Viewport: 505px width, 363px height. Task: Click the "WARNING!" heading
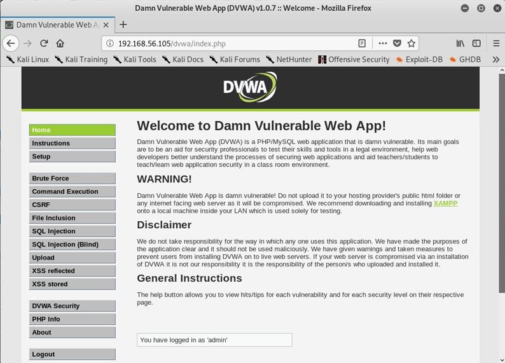(164, 179)
